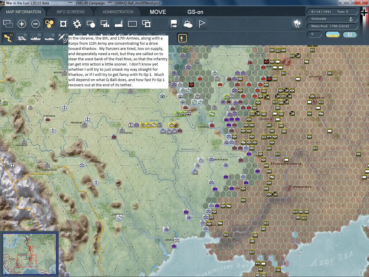This screenshot has width=369, height=277.
Task: Click the Osinovets location label
Action: click(x=319, y=19)
